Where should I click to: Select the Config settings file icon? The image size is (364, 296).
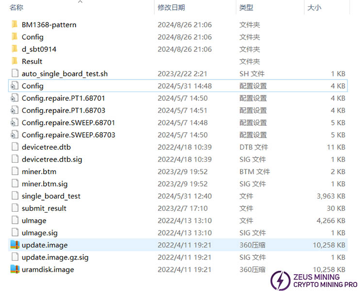tap(14, 86)
